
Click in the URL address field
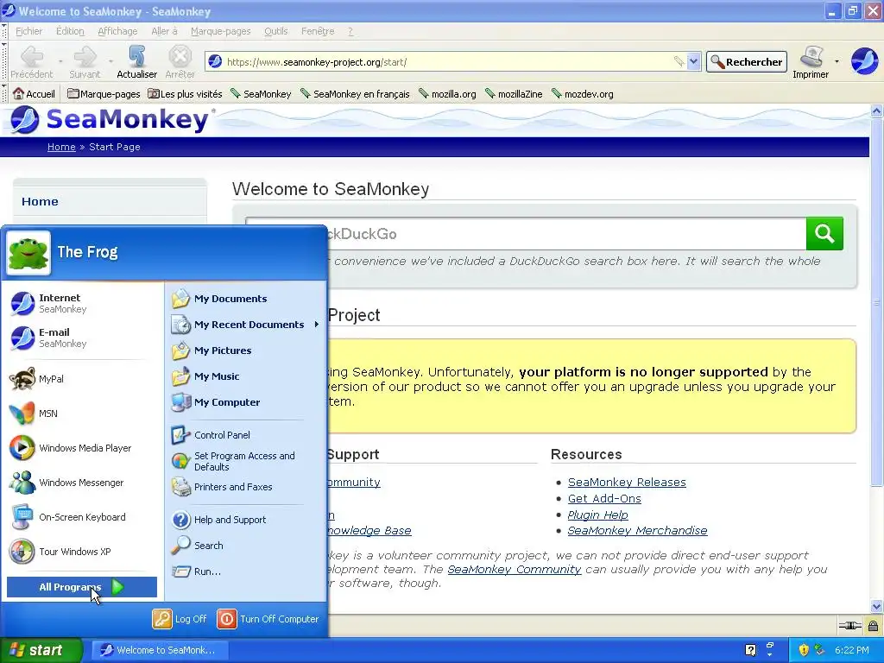445,61
